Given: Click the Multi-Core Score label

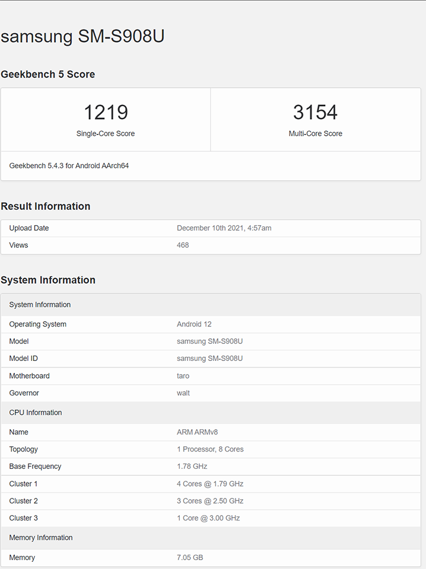Looking at the screenshot, I should click(x=315, y=133).
